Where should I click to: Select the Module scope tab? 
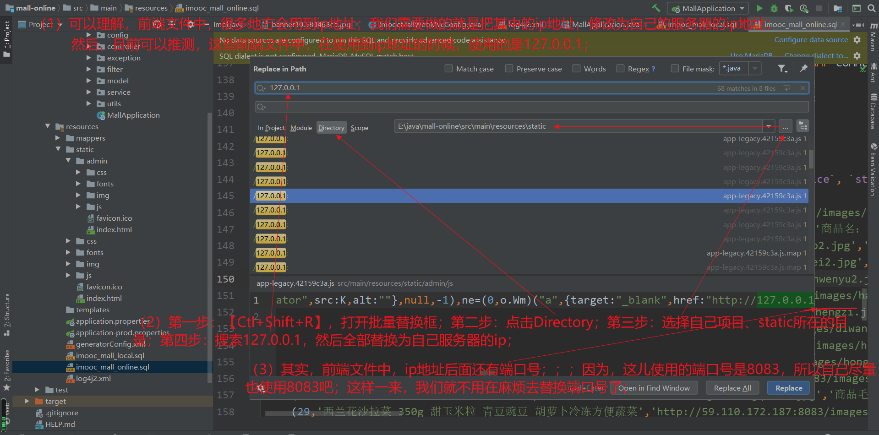[301, 128]
